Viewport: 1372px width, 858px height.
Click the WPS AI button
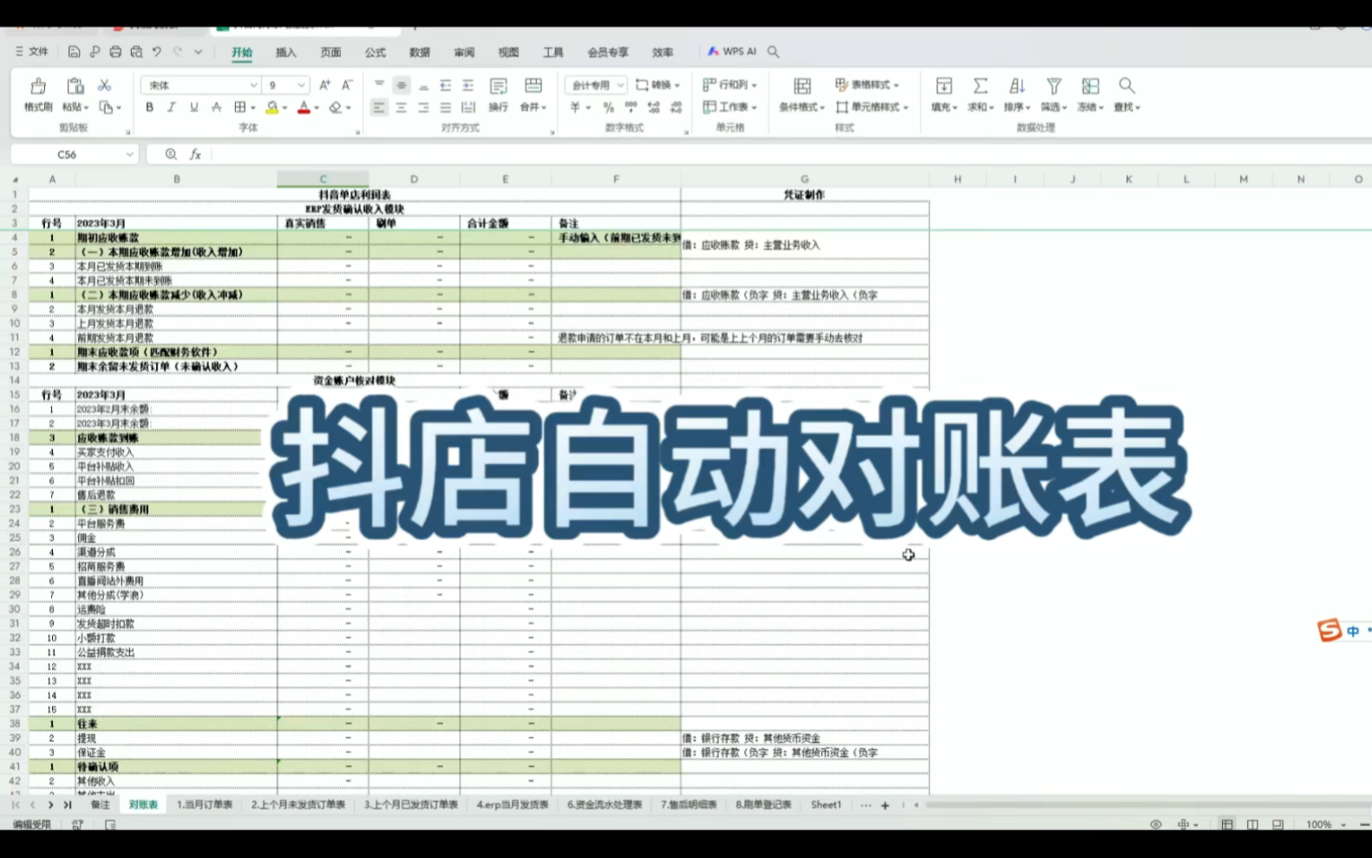coord(732,52)
